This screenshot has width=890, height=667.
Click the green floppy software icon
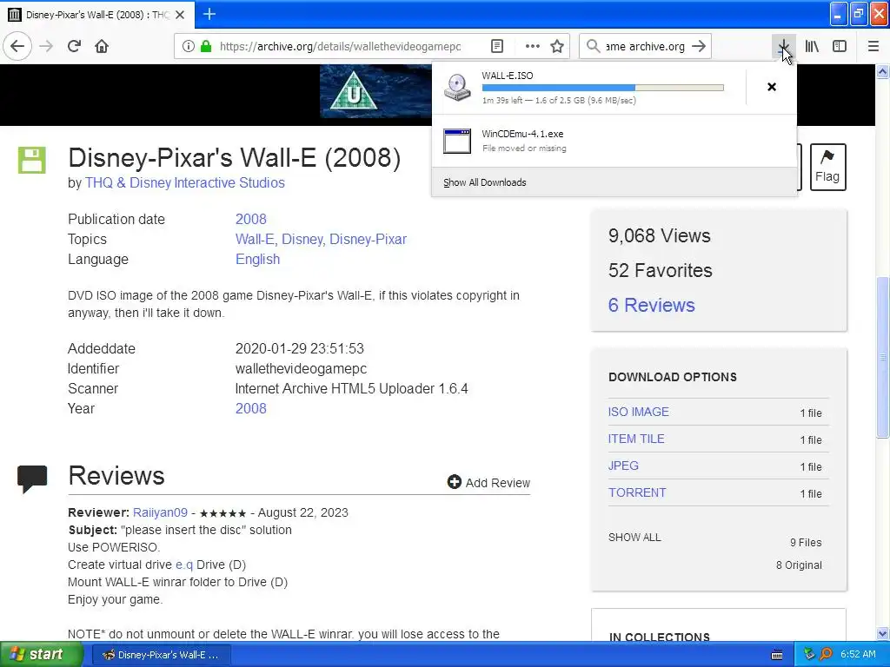coord(32,160)
